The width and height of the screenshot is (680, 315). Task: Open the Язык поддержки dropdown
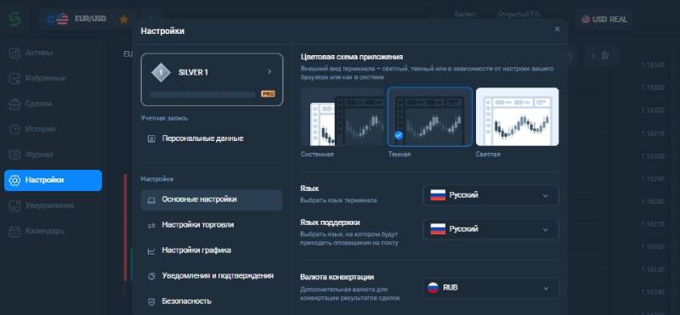coord(491,229)
